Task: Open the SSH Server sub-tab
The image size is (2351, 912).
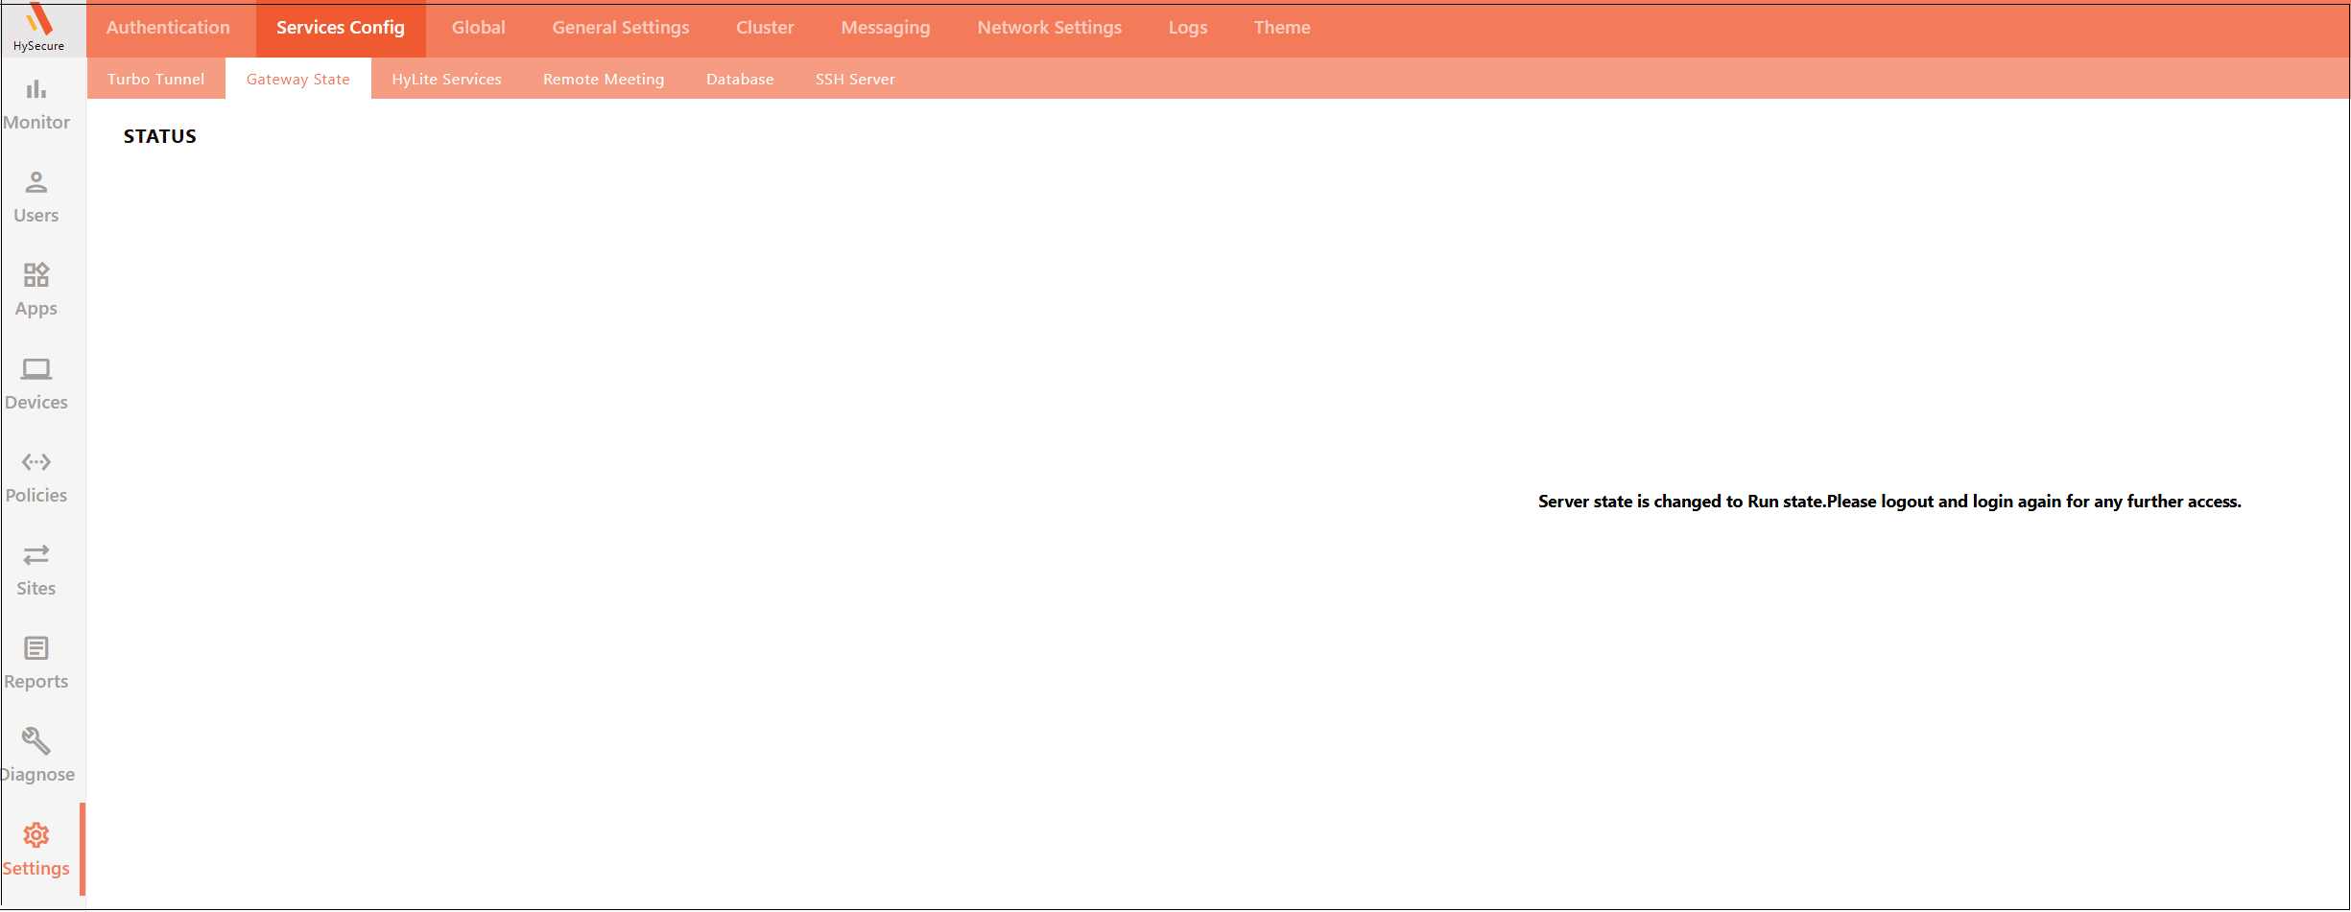Action: tap(854, 80)
